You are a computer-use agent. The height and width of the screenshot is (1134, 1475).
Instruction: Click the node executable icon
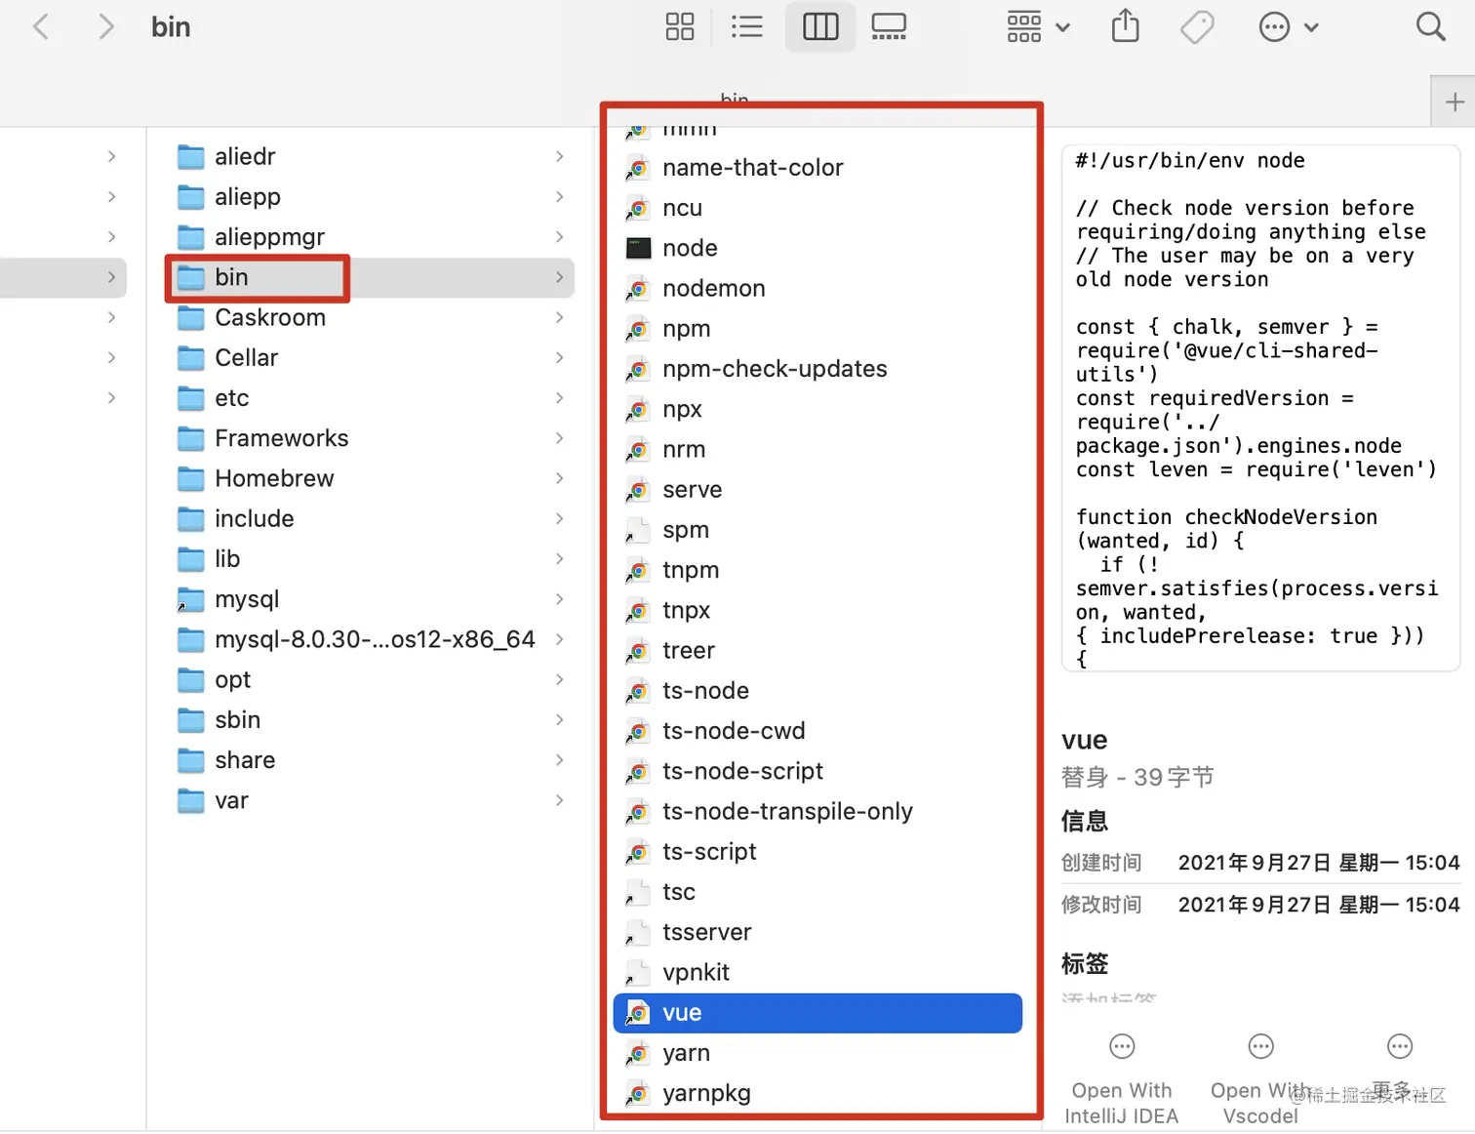tap(638, 248)
